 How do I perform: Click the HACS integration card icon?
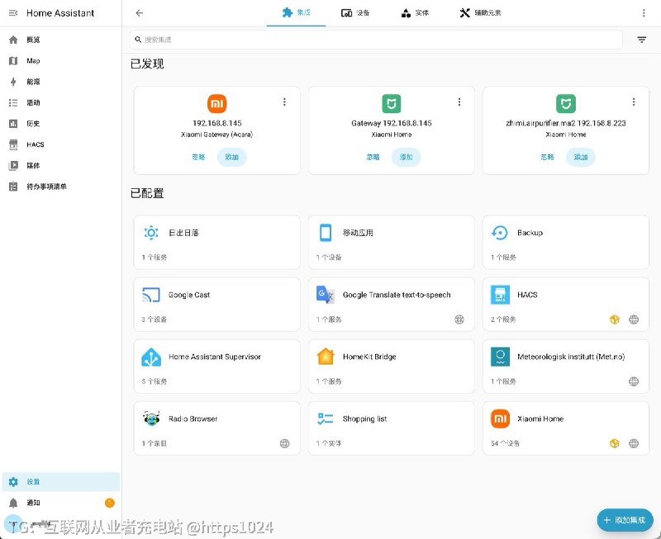coord(500,295)
